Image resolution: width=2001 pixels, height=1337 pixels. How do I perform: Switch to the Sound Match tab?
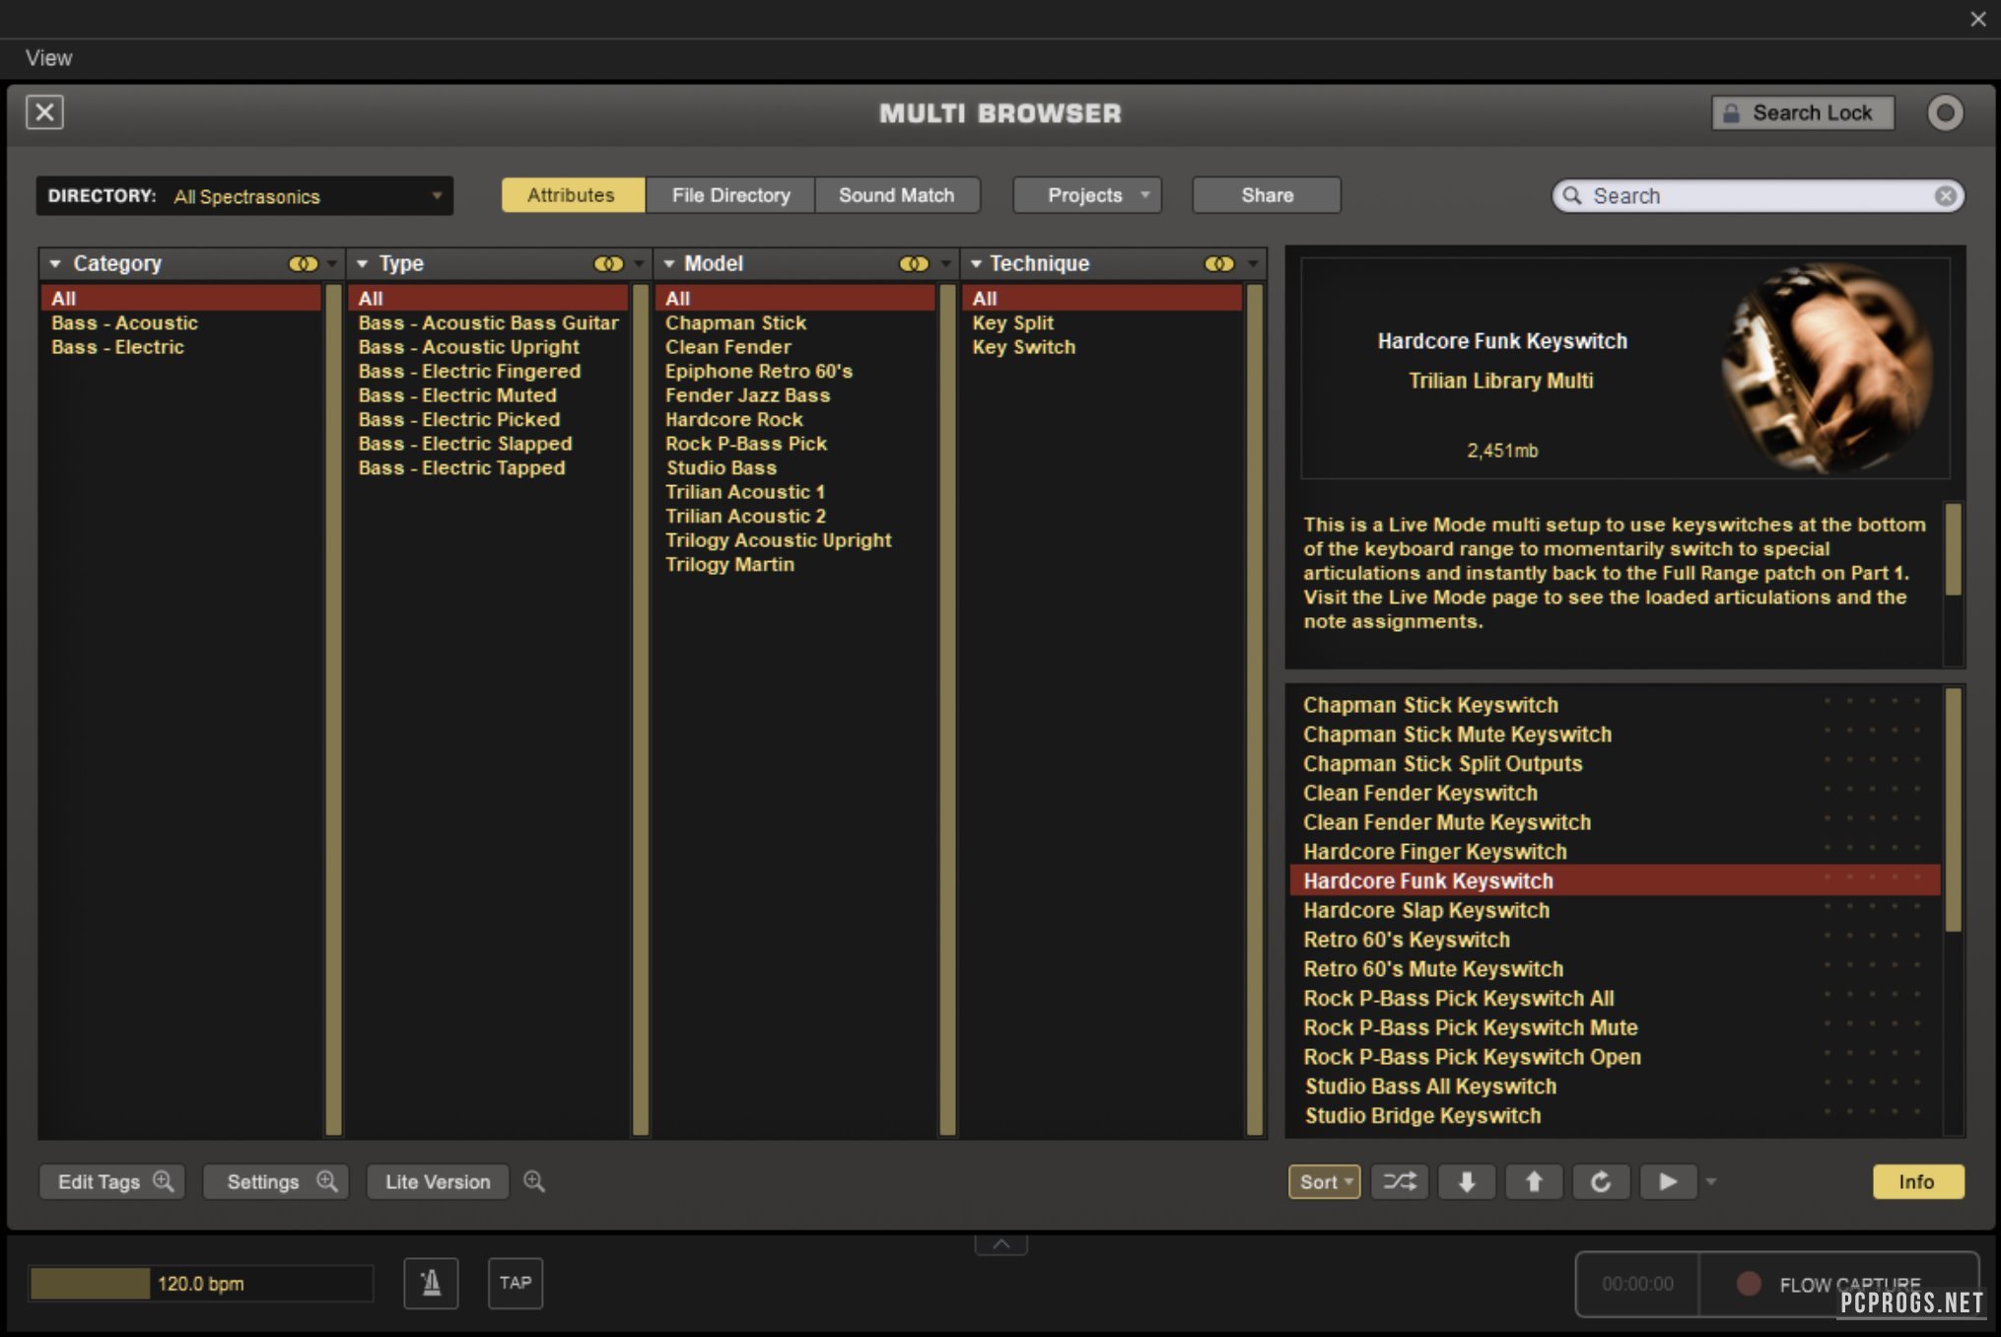(x=897, y=195)
